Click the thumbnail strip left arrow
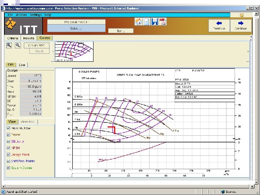The image size is (260, 195). coord(53,51)
